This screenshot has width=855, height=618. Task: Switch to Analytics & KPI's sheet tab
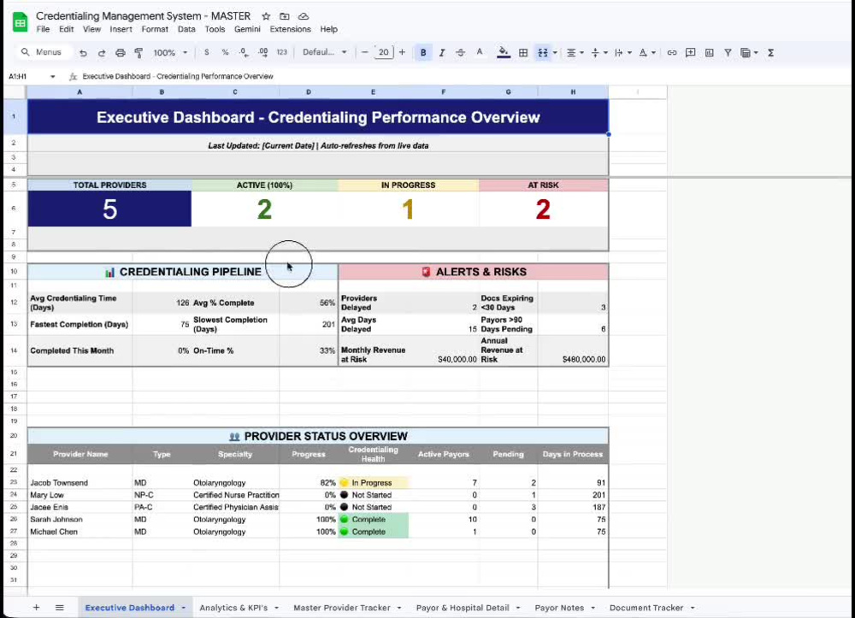[x=239, y=608]
